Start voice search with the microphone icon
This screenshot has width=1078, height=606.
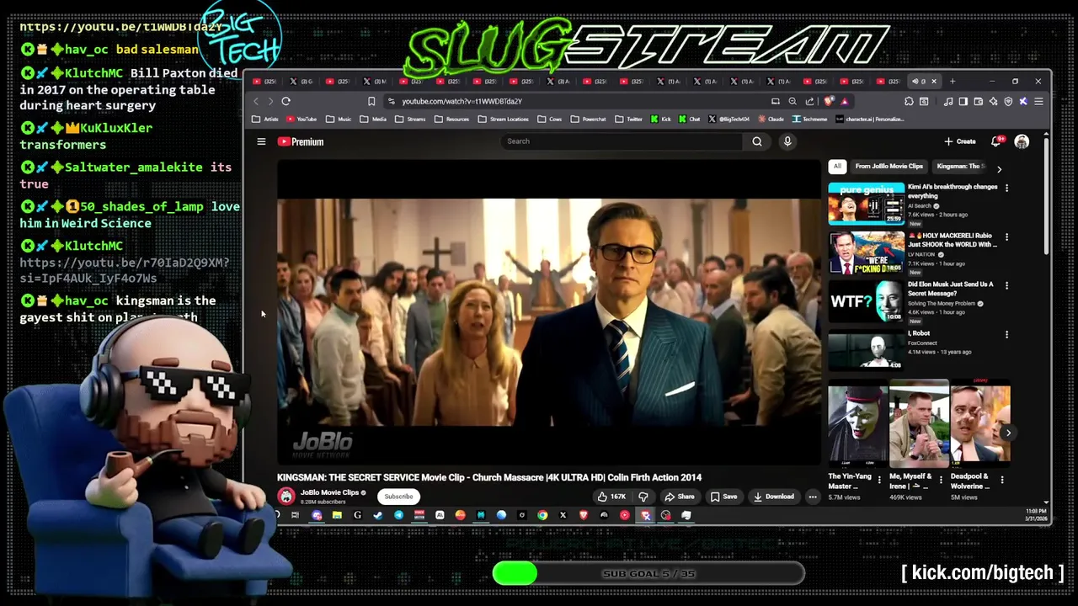tap(787, 141)
